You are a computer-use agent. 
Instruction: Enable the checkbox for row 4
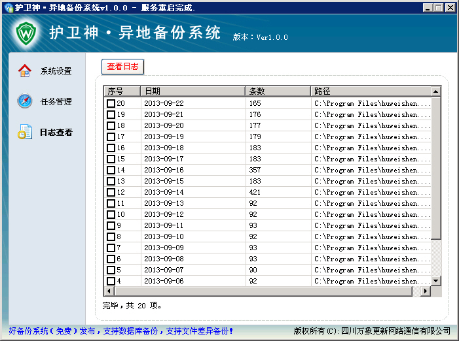111,282
